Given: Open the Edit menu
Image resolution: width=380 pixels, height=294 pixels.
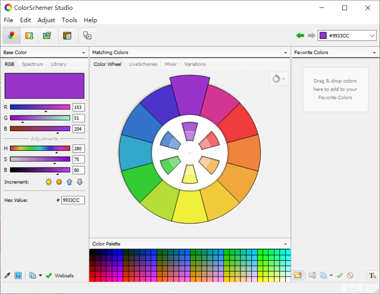Looking at the screenshot, I should [x=26, y=20].
